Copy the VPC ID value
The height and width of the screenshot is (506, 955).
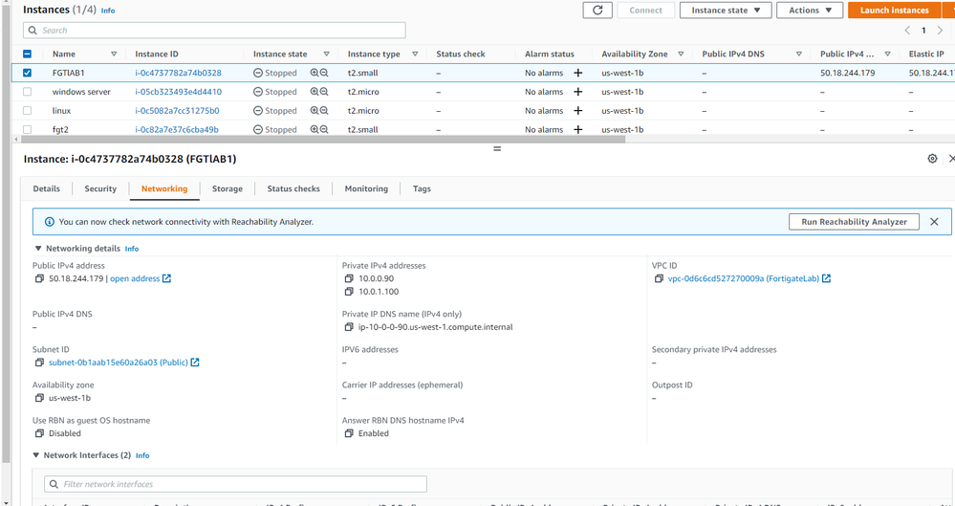click(659, 279)
